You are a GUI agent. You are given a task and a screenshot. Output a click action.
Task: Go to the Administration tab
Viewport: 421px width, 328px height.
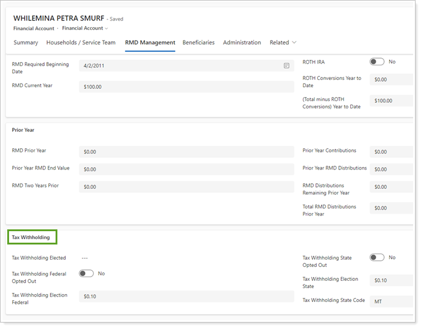tap(242, 43)
